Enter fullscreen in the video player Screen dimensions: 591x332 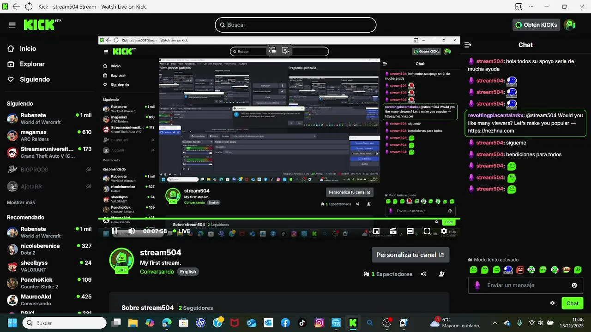tap(427, 231)
